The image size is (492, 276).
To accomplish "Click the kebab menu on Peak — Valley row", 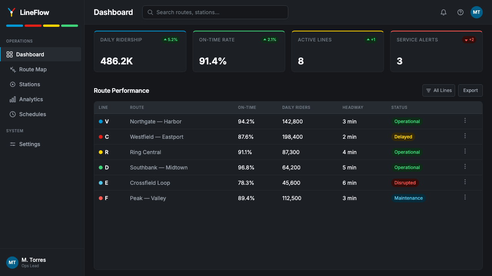I will 465,197.
